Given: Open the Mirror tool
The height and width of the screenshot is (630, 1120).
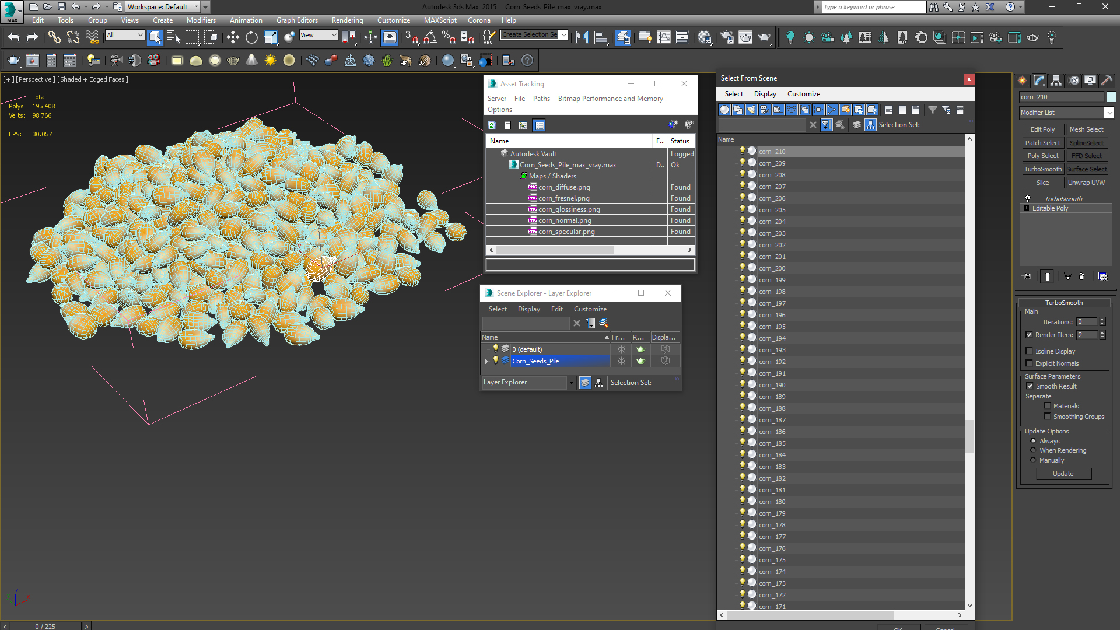Looking at the screenshot, I should [582, 38].
